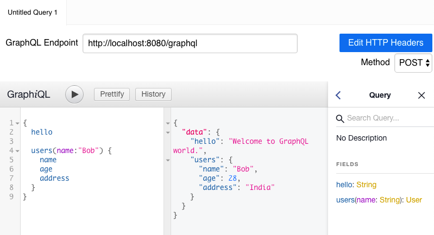Click the age value 28 in results
The image size is (434, 235).
click(232, 179)
